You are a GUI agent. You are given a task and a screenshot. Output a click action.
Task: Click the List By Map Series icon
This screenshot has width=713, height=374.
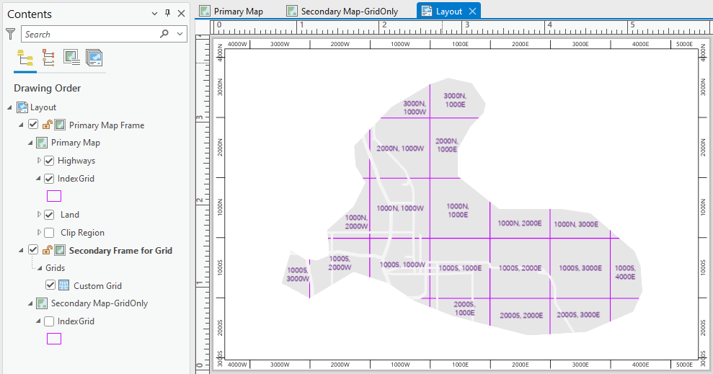pyautogui.click(x=94, y=58)
